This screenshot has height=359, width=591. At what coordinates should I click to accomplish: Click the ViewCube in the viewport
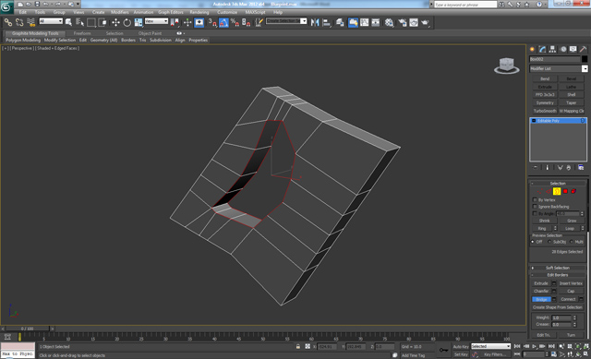click(507, 66)
